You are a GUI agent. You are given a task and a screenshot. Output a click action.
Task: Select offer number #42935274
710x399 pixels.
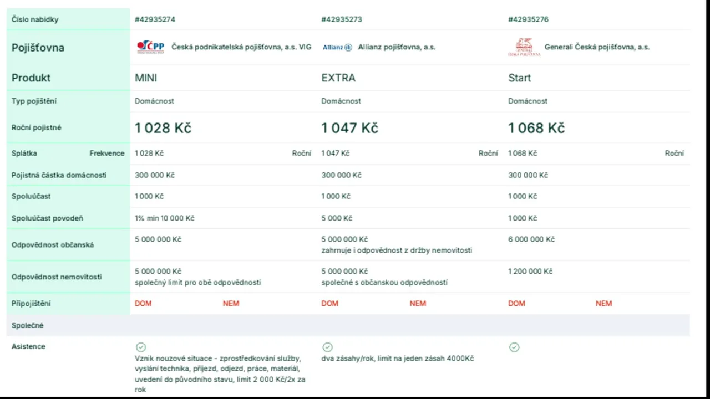pos(155,19)
